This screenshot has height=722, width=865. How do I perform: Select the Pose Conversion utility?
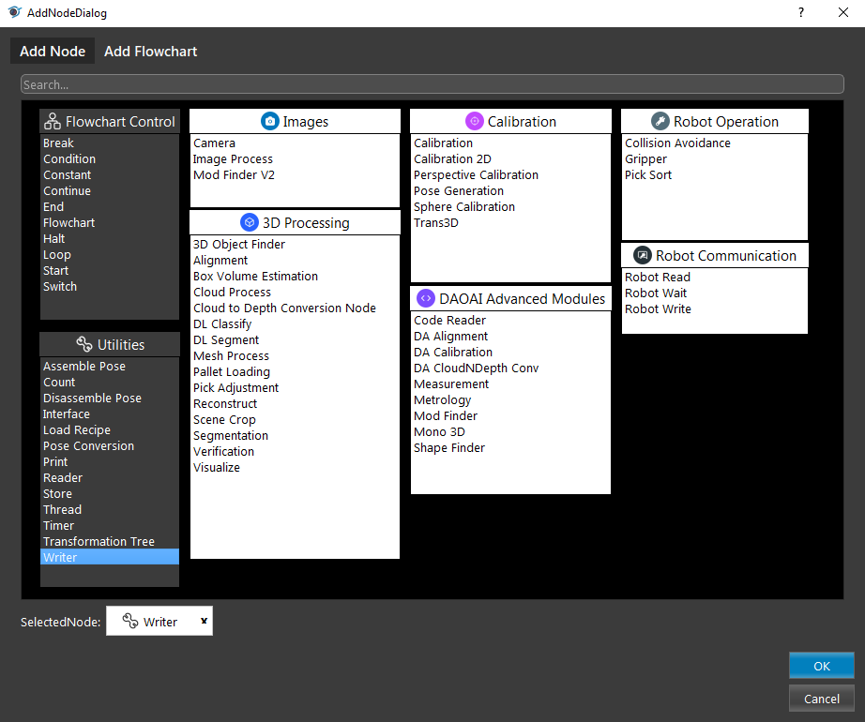[89, 446]
